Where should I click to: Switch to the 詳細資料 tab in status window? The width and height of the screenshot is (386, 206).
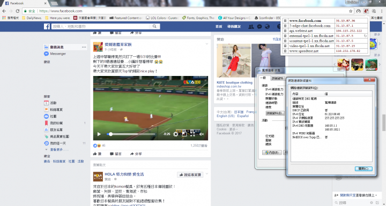pyautogui.click(x=278, y=79)
